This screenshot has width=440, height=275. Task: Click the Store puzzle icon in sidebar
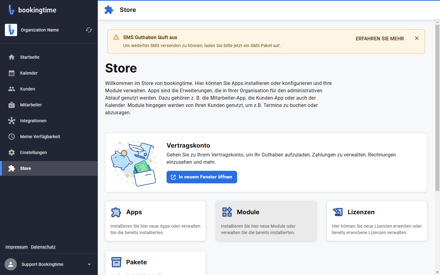[12, 168]
